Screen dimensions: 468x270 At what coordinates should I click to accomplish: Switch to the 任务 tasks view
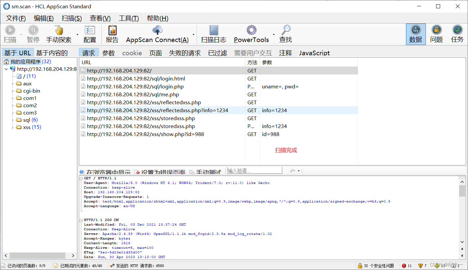[x=457, y=34]
